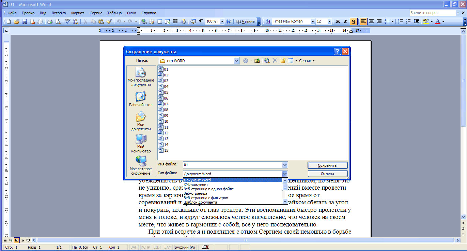
Task: Go up one folder level in the dialog
Action: (257, 61)
